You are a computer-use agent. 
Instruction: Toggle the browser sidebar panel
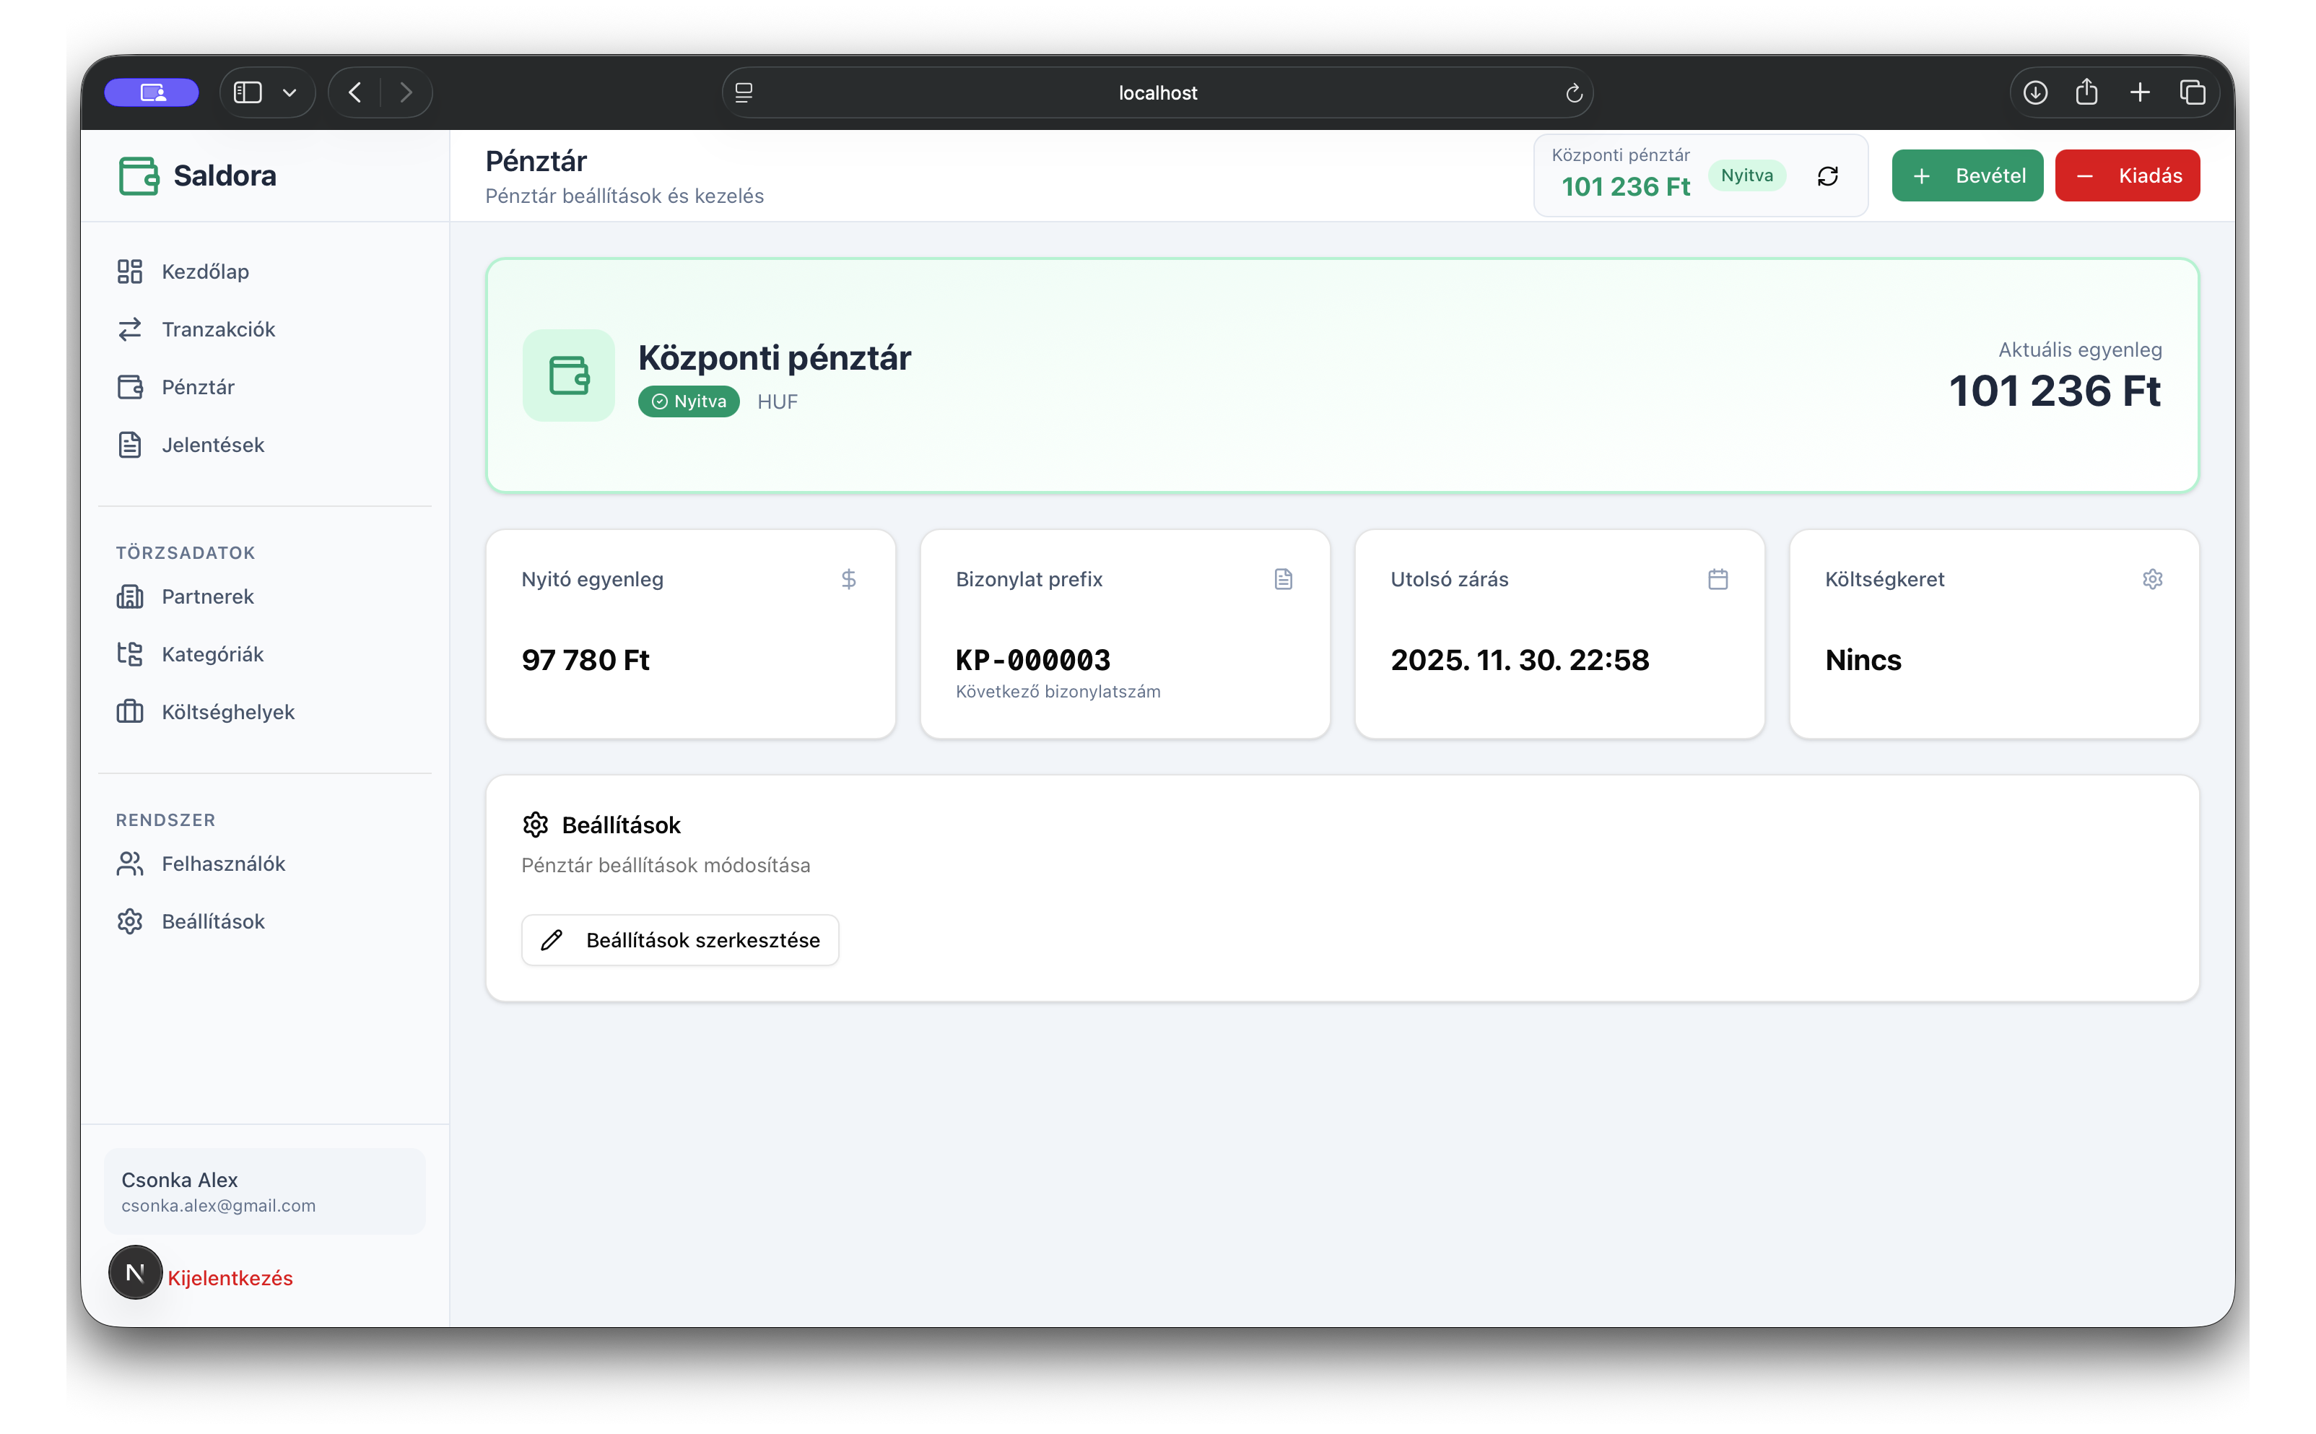[248, 93]
